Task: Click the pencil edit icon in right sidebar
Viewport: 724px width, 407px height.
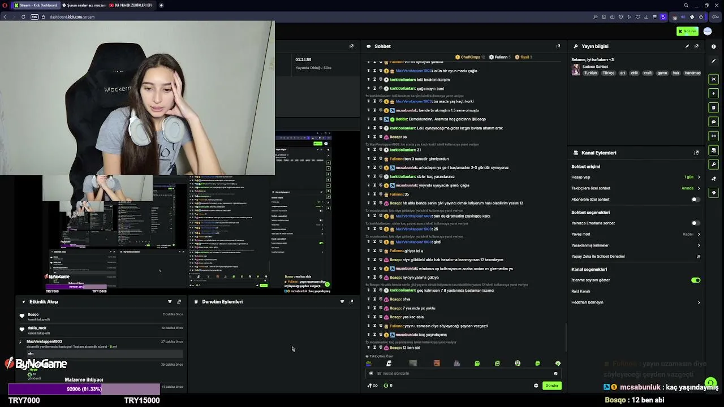Action: pos(714,60)
